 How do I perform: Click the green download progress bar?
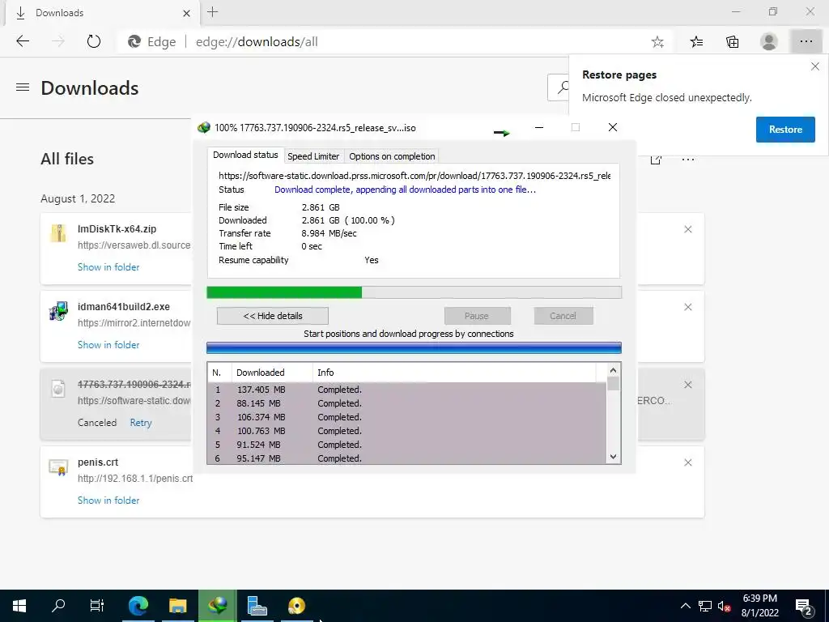[414, 292]
